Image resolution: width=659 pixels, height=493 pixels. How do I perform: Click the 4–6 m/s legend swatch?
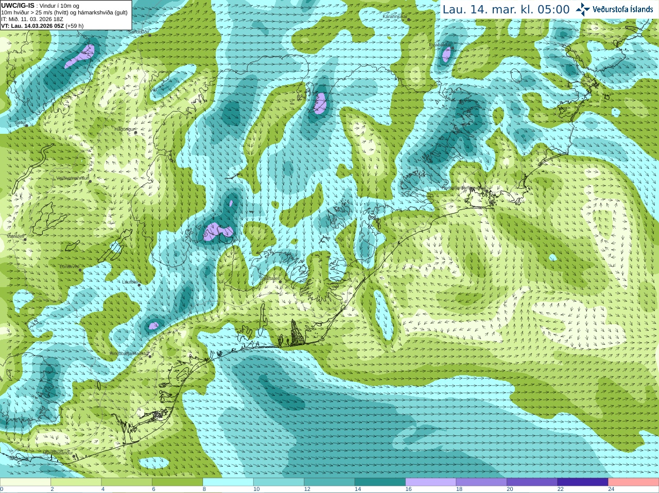point(127,482)
